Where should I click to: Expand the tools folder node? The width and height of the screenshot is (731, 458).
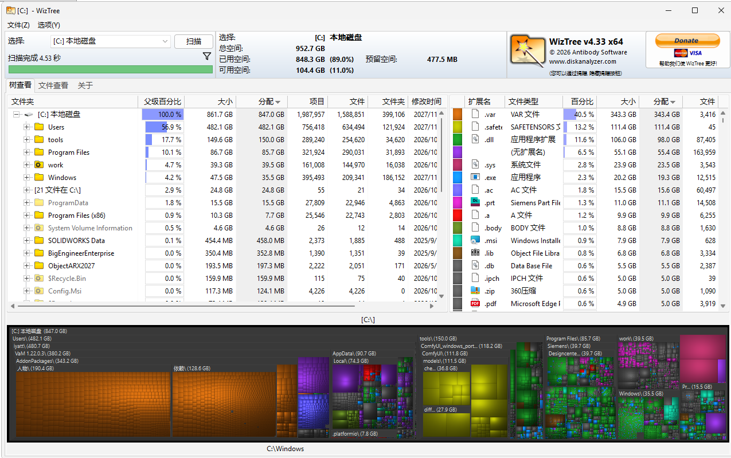pos(27,139)
